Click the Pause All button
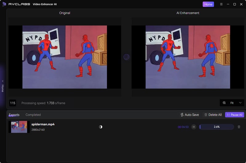 click(x=235, y=115)
